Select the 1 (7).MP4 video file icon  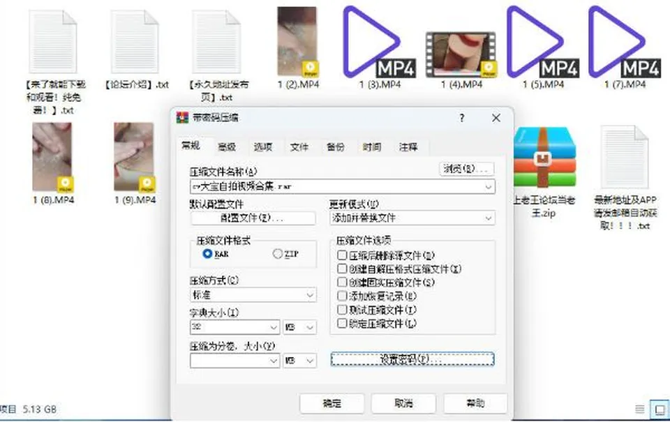tap(625, 41)
